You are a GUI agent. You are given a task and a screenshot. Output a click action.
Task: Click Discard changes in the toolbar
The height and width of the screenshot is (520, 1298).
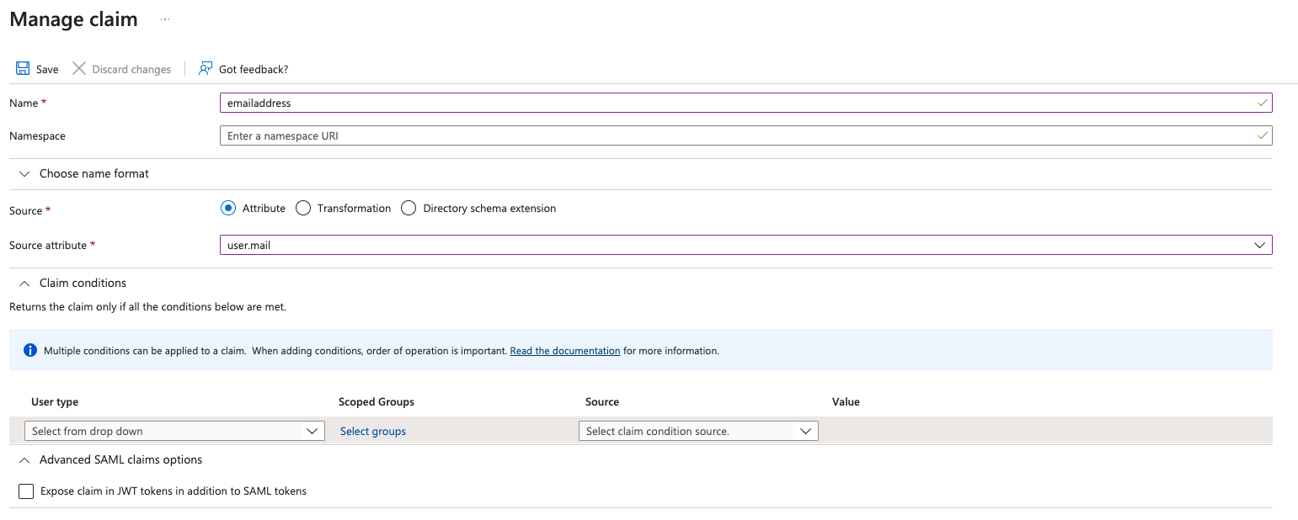pos(131,69)
